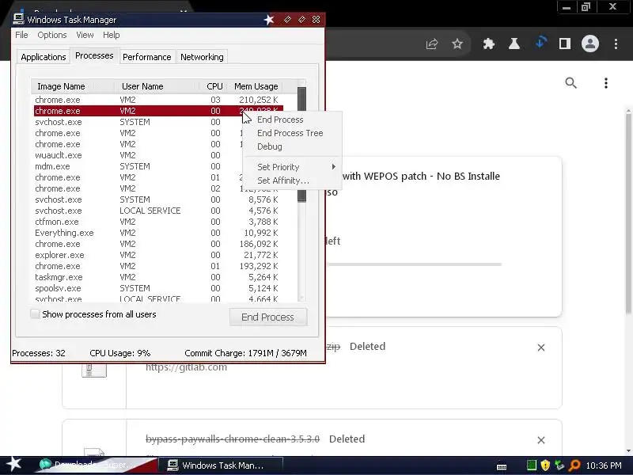Click tray shield security icon
The width and height of the screenshot is (633, 475).
[x=545, y=465]
